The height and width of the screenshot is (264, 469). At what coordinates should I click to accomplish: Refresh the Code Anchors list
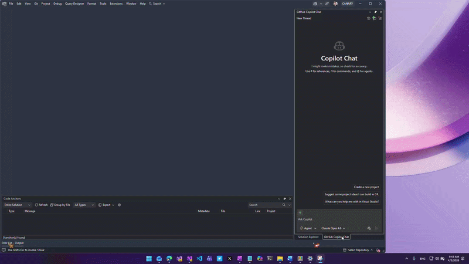click(41, 205)
